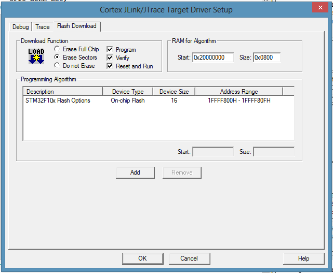333x273 pixels.
Task: Edit RAM for Algorithm Size field
Action: pos(267,58)
